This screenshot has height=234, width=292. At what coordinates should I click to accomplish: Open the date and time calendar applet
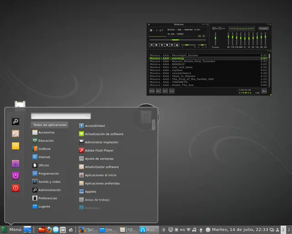pyautogui.click(x=240, y=230)
